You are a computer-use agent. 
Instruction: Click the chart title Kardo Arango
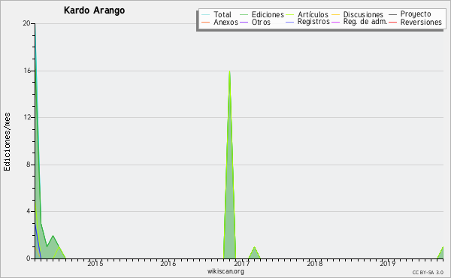(x=95, y=11)
